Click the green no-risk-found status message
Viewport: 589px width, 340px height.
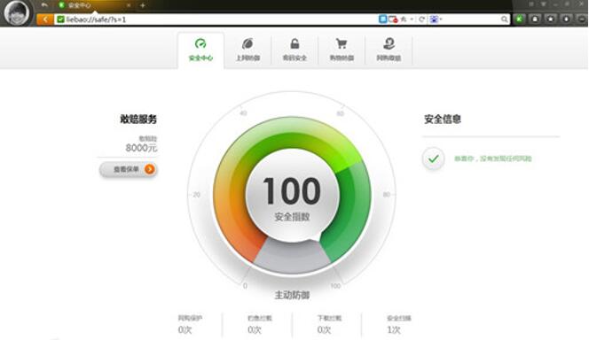tap(493, 158)
